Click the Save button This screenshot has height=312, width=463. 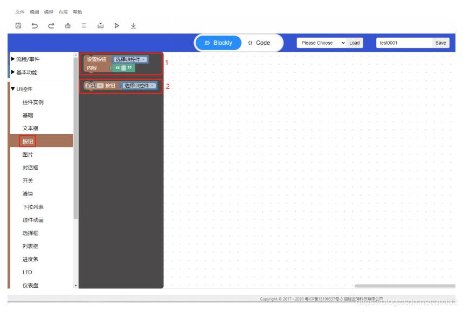[x=440, y=43]
